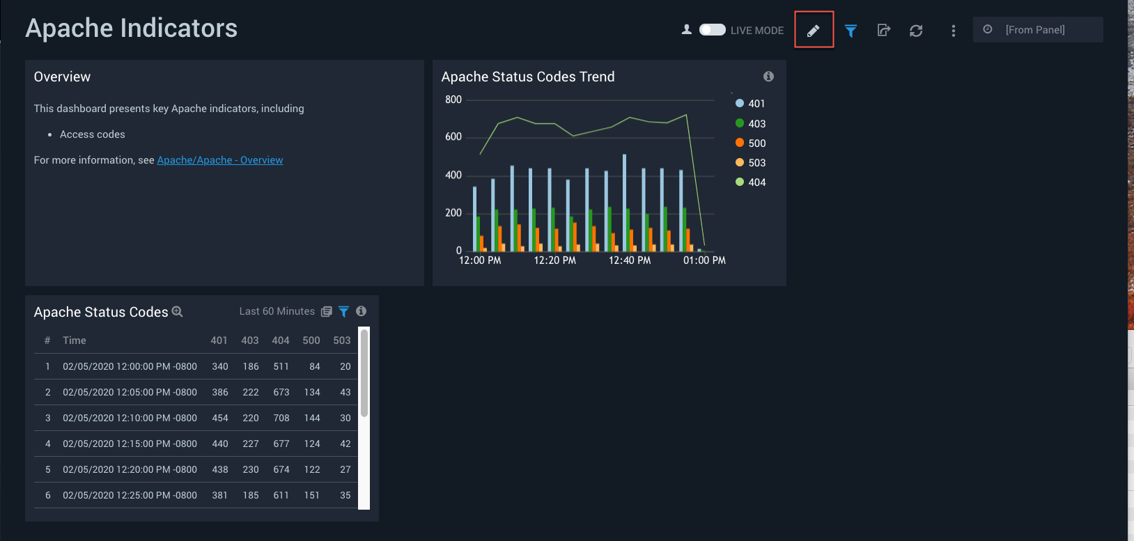Click the share dashboard icon

883,31
